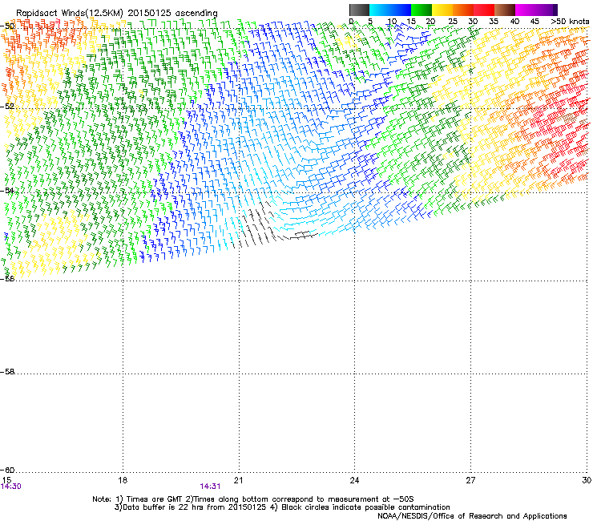Click the '-50' latitude axis label
593x521 pixels.
(x=8, y=26)
